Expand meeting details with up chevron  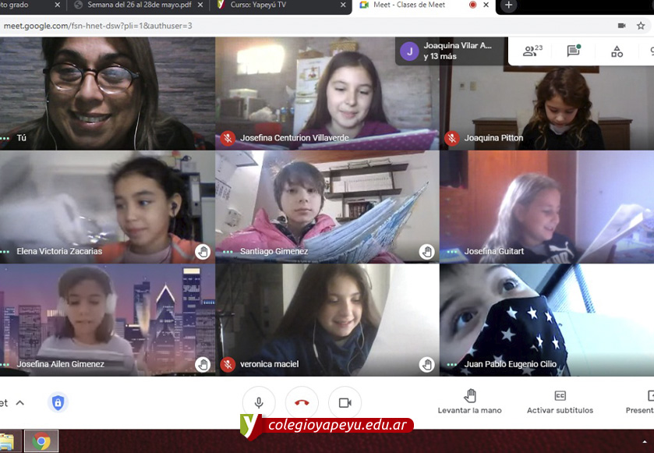tap(20, 402)
